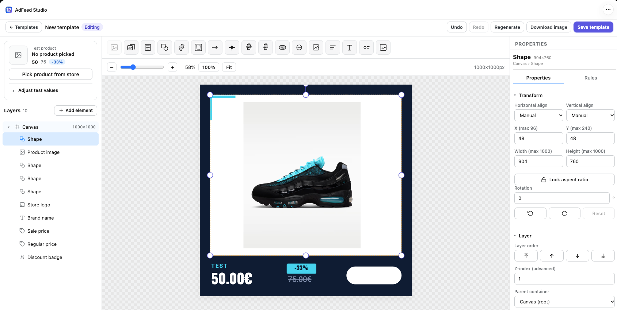The height and width of the screenshot is (310, 617).
Task: Select the Product image layer
Action: [x=50, y=152]
